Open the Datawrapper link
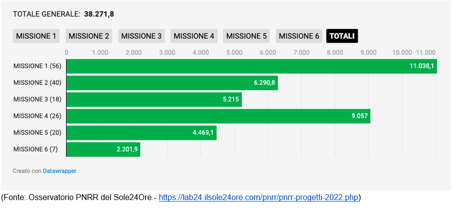This screenshot has width=454, height=214. [59, 171]
